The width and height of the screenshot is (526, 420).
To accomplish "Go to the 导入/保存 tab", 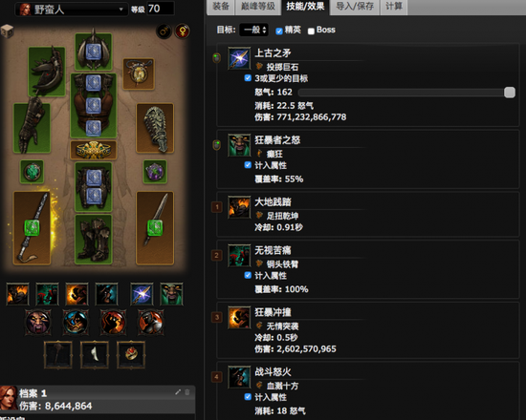I will pyautogui.click(x=355, y=7).
